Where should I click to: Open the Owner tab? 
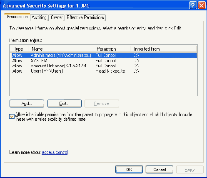click(x=57, y=17)
